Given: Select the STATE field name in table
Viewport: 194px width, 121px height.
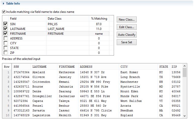Looking at the screenshot, I should coord(14,48).
